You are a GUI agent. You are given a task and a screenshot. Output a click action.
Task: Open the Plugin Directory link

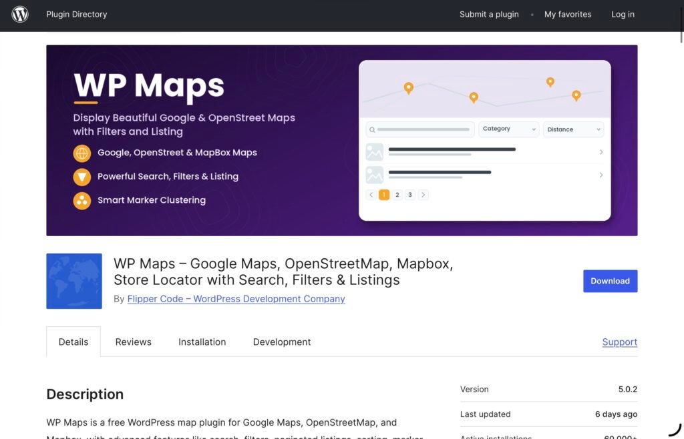coord(77,15)
